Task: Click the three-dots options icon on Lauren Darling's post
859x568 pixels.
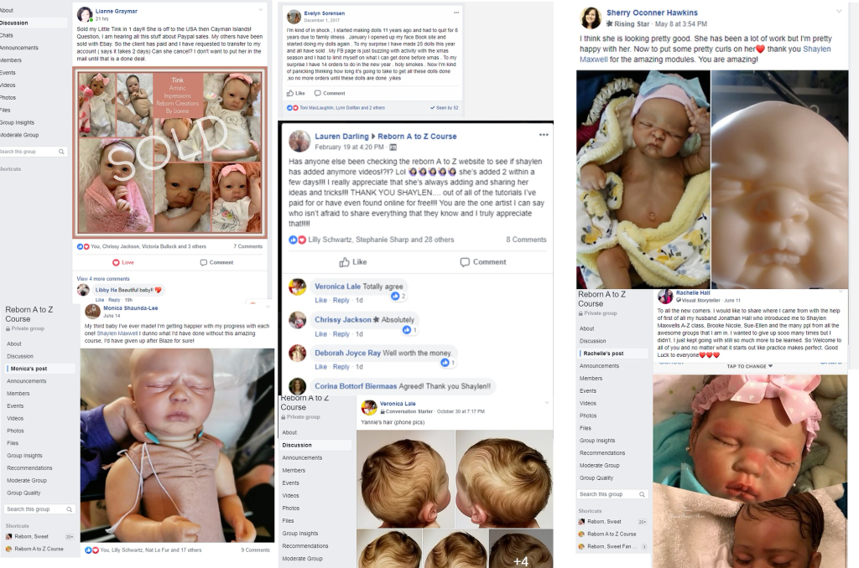Action: click(544, 135)
